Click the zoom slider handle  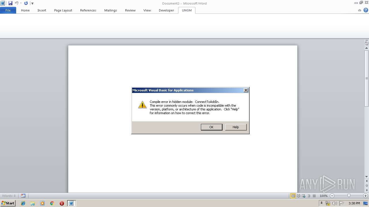pyautogui.click(x=349, y=196)
